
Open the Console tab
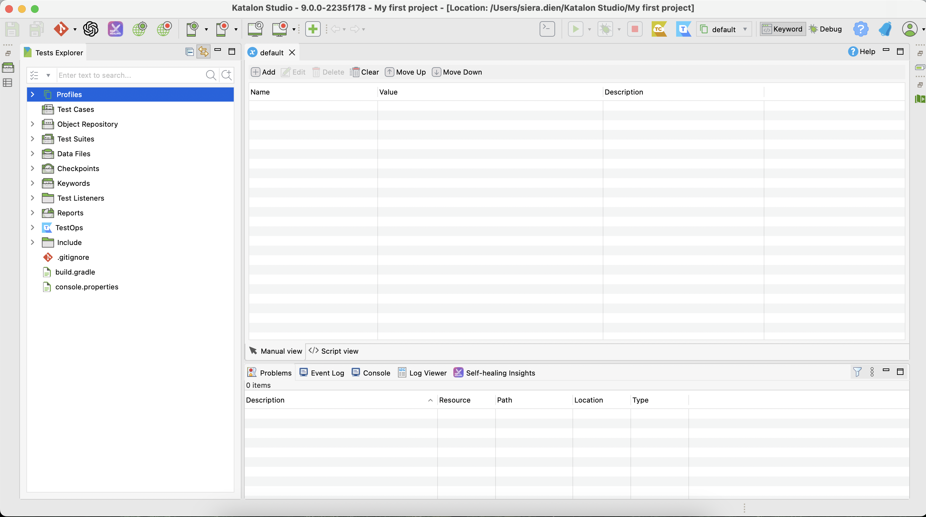(371, 372)
